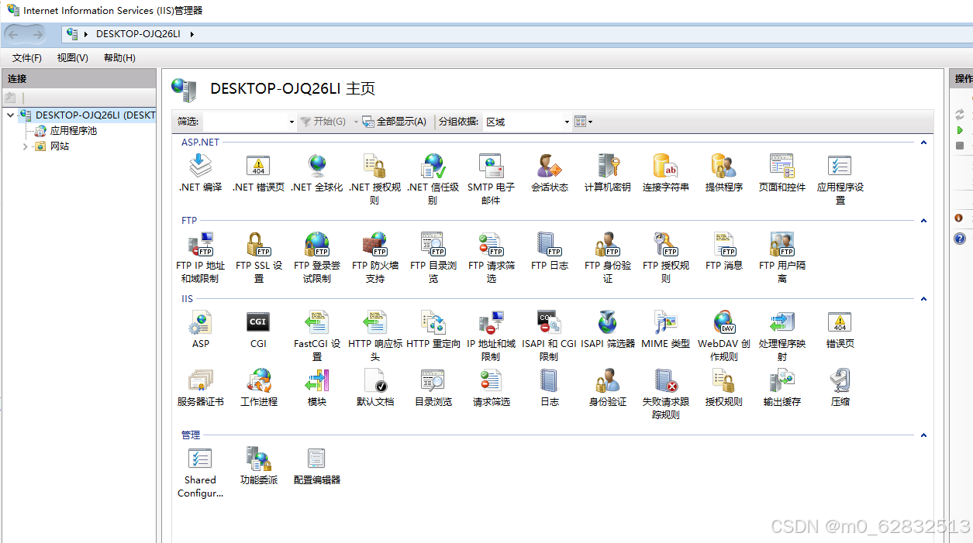Click the help icon in 操作 pane

(x=960, y=239)
